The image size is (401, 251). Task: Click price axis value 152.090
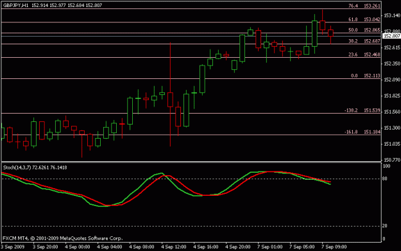point(392,80)
